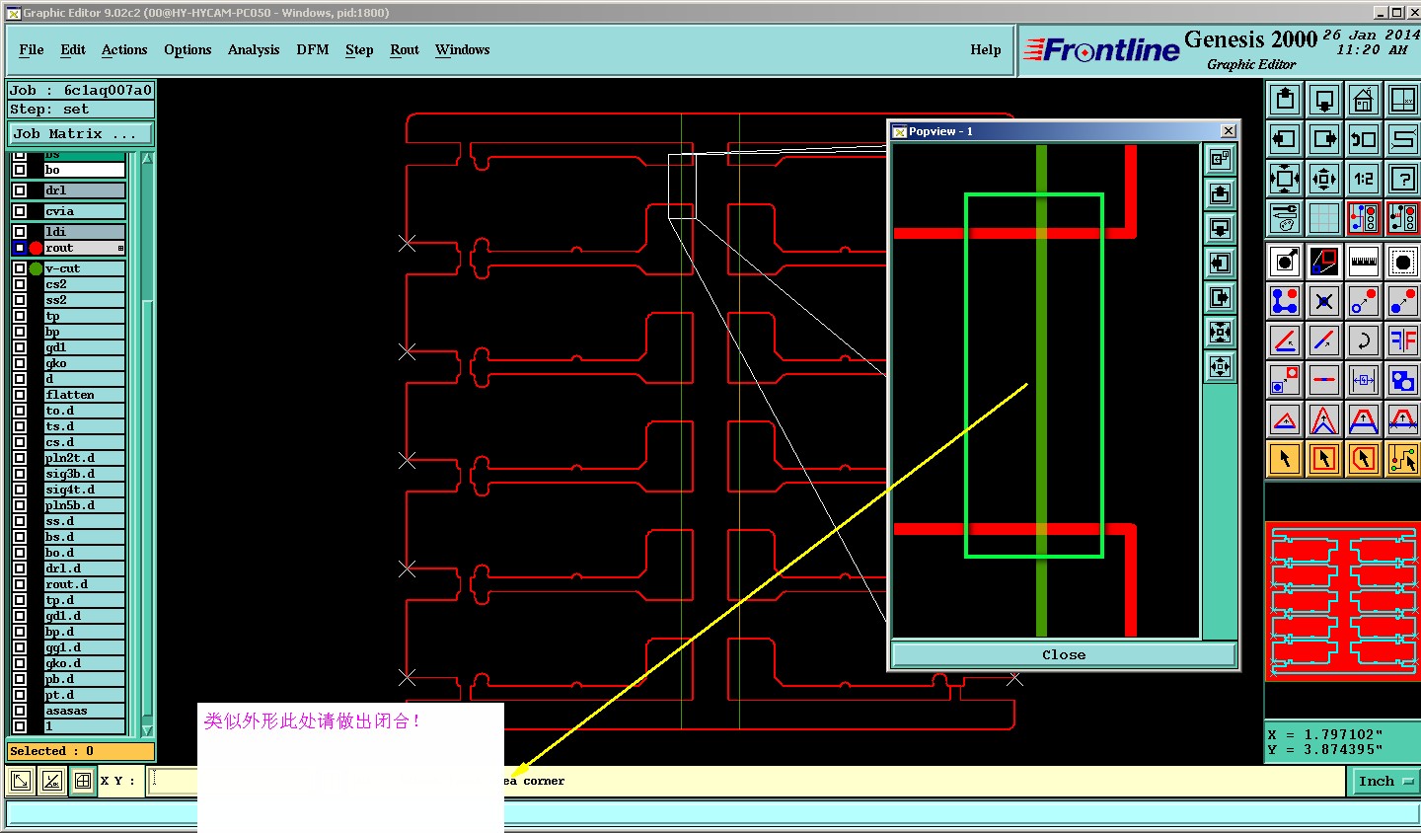Click the dashed-square feature selection filter icon
The width and height of the screenshot is (1421, 833).
click(x=1402, y=262)
